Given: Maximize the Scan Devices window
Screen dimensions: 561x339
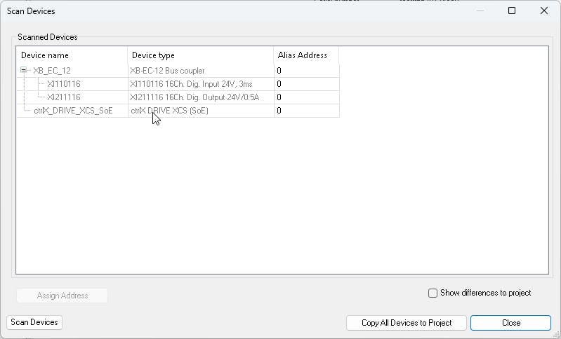Looking at the screenshot, I should pyautogui.click(x=512, y=11).
